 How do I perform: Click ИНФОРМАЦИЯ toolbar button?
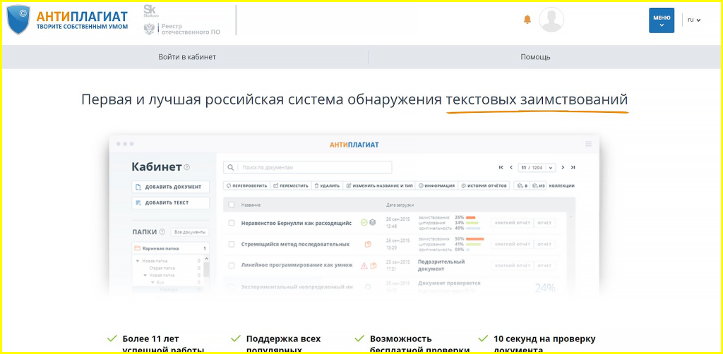click(x=436, y=186)
